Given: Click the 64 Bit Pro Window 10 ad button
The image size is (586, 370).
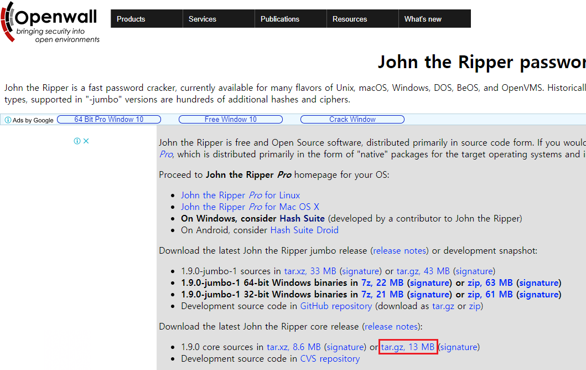Looking at the screenshot, I should pyautogui.click(x=109, y=119).
